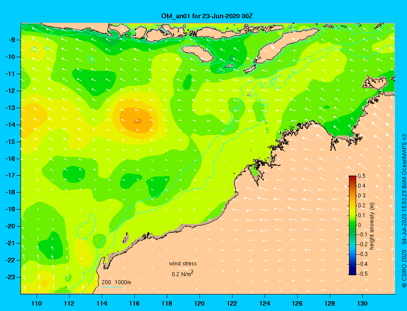This screenshot has height=311, width=407.
Task: Click the longitude axis label 112
Action: (69, 303)
